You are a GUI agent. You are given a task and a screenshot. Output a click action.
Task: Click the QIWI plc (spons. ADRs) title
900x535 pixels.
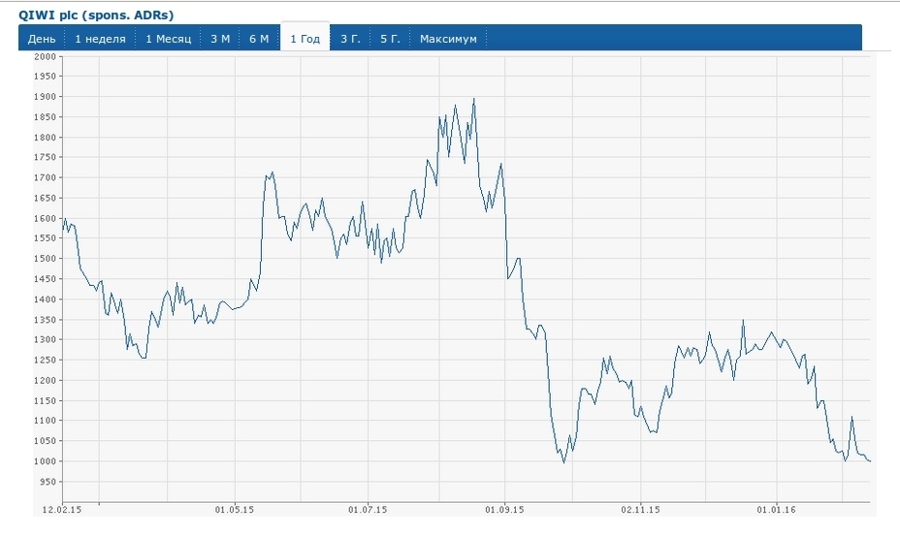tap(96, 15)
